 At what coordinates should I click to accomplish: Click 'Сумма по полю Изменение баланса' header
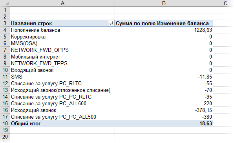pos(164,23)
